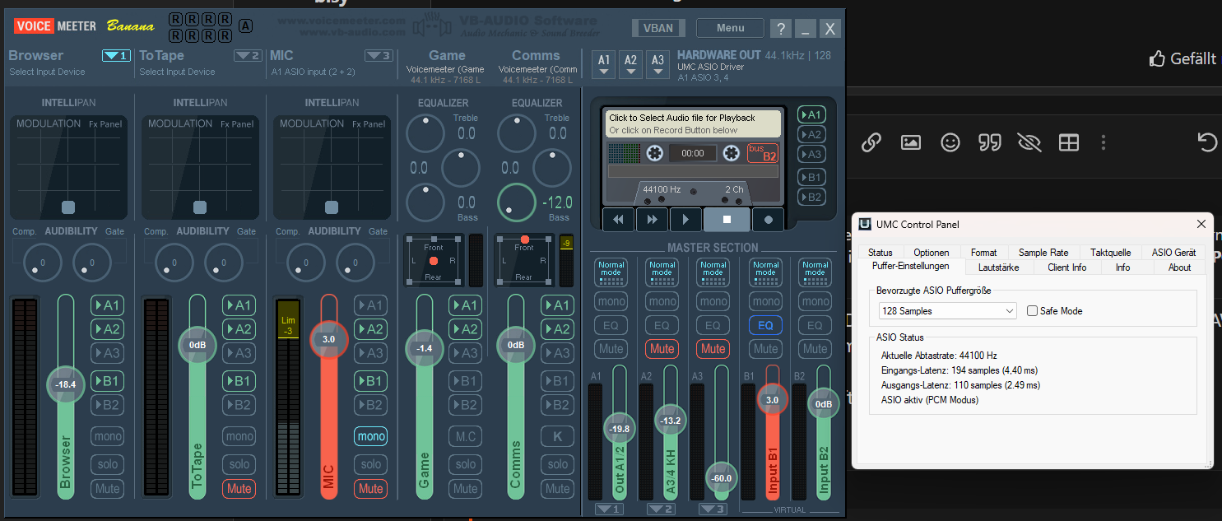
Task: Switch to Status tab in UMC panel
Action: [880, 253]
